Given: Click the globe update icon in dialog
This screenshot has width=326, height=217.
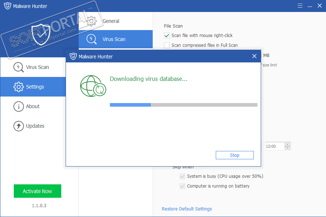Looking at the screenshot, I should [x=93, y=86].
